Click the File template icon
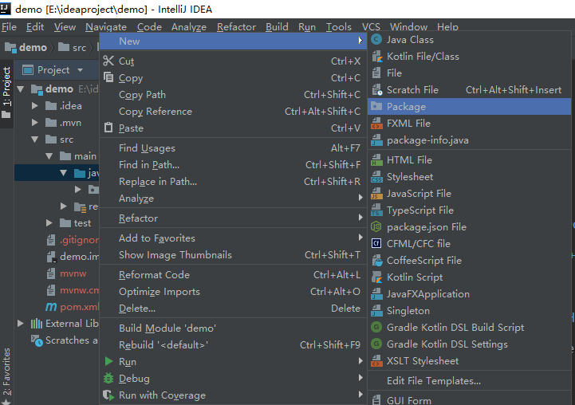Image resolution: width=575 pixels, height=405 pixels. tap(376, 73)
